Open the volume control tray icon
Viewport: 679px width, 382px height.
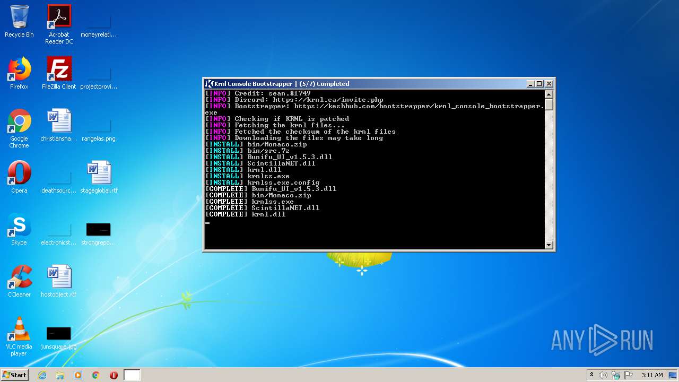point(603,375)
